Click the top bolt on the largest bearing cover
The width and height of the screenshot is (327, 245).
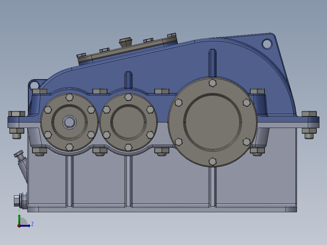tap(213, 82)
